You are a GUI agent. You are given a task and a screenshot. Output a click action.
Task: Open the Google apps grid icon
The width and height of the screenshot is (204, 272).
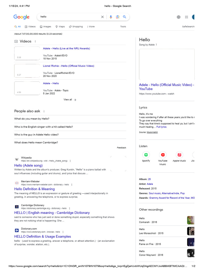[186, 17]
